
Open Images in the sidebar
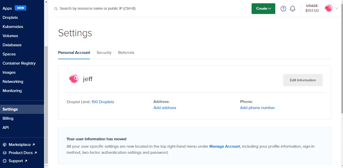[9, 72]
